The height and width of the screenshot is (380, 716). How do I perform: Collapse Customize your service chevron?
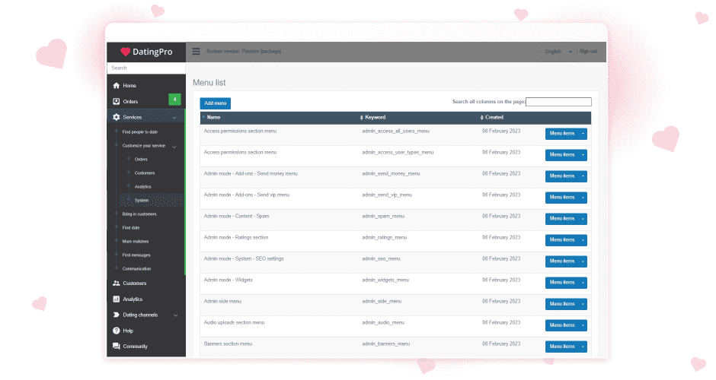point(174,147)
